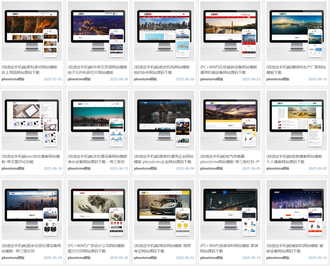Click pbootcms模板 category under 旅游博客 card
Image resolution: width=330 pixels, height=266 pixels.
[278, 169]
